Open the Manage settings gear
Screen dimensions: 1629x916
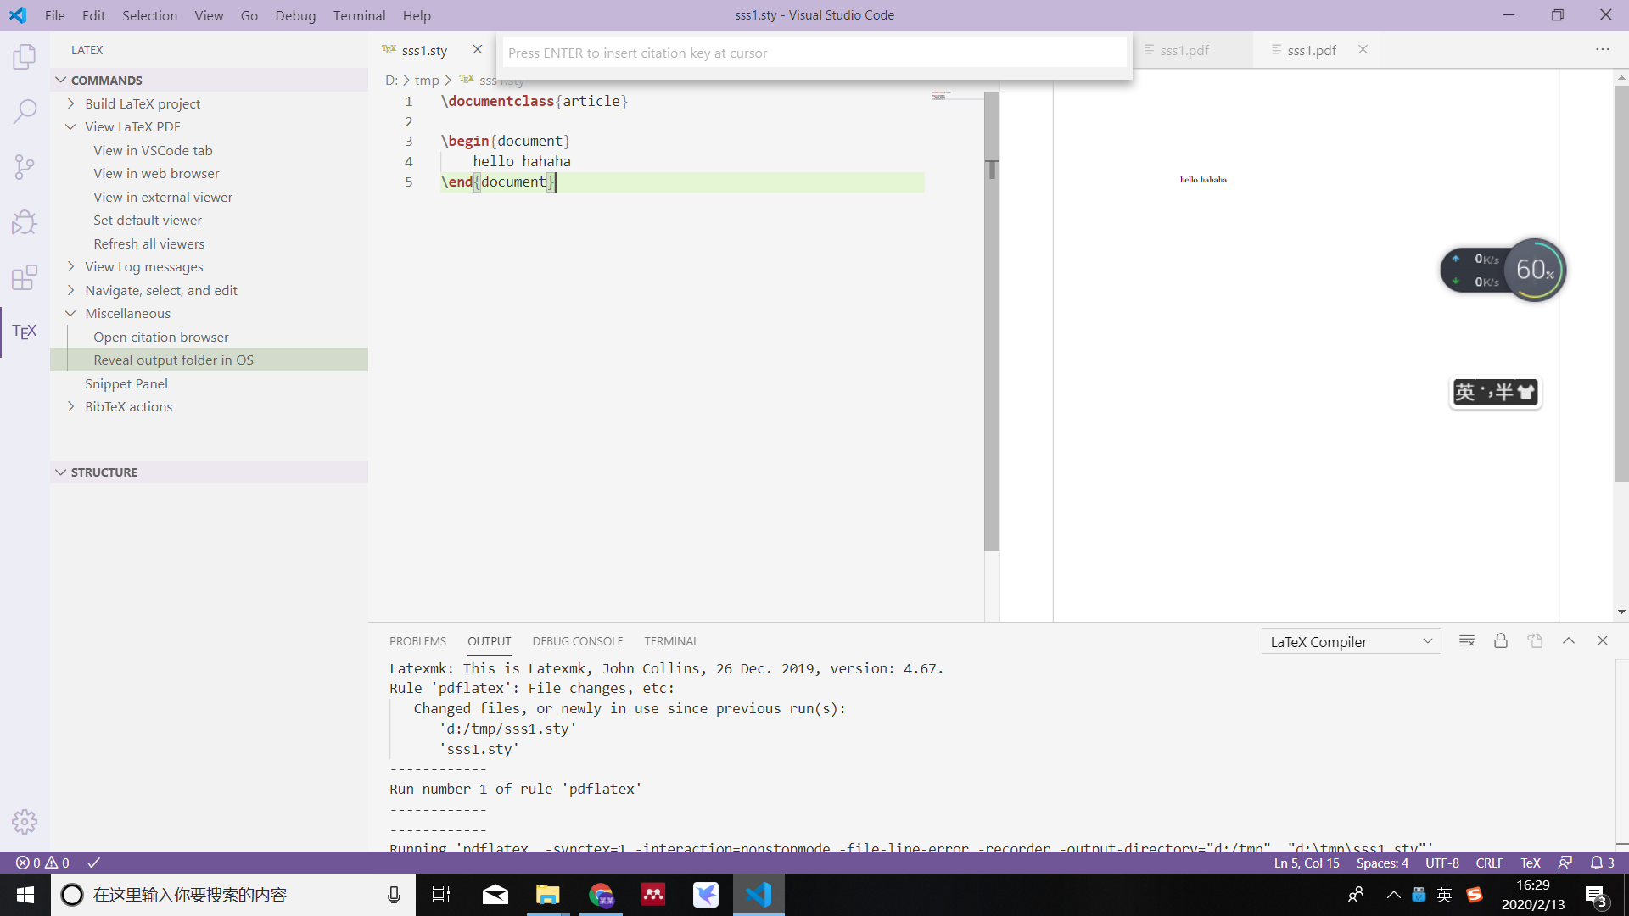[x=25, y=821]
